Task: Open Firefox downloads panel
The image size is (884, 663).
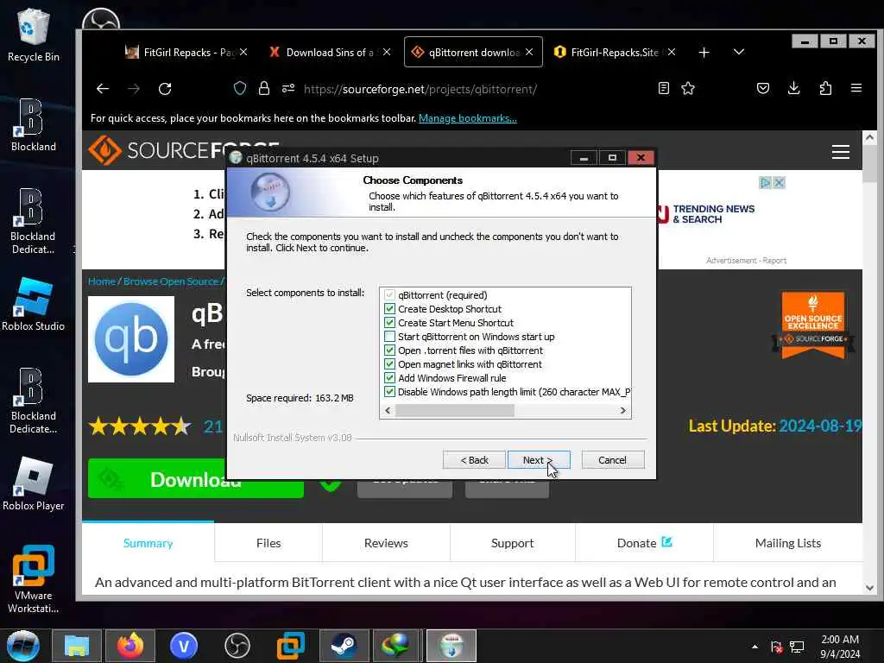Action: (794, 88)
